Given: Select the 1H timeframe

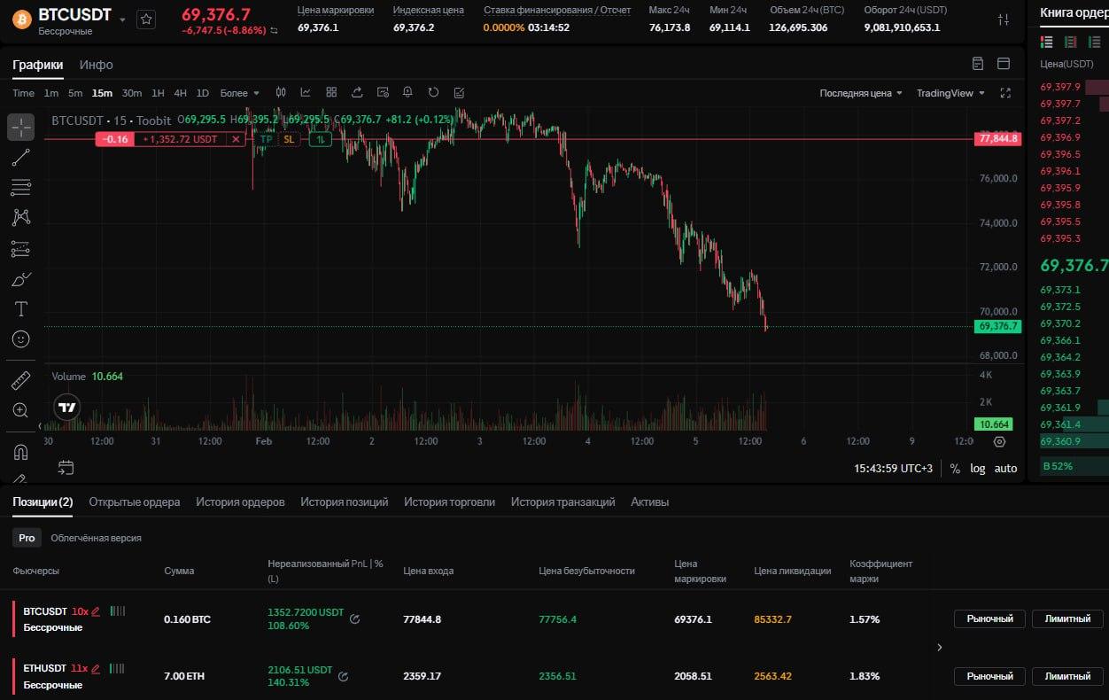Looking at the screenshot, I should 158,93.
